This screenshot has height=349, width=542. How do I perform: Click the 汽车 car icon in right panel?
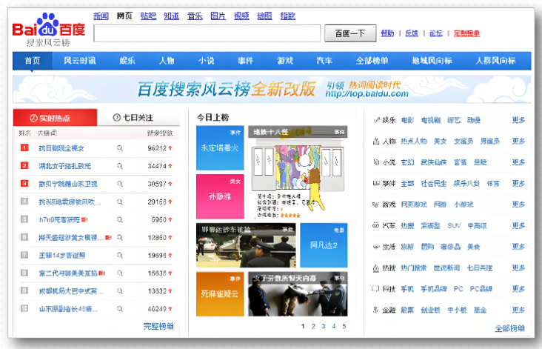coord(376,225)
